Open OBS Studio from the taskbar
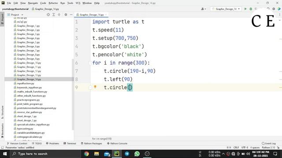282x158 pixels. 147,154
